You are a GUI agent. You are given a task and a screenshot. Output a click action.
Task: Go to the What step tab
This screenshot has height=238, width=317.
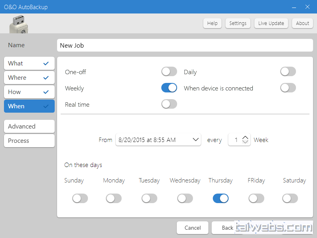[x=29, y=63]
